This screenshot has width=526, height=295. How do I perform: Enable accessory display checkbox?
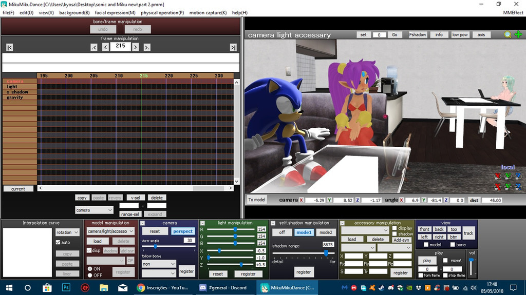(394, 228)
